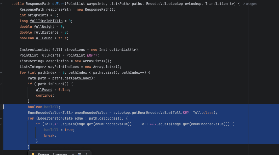279x155 pixels.
Task: Click hasToll in the 'hasToll = true' line
Action: coord(51,130)
